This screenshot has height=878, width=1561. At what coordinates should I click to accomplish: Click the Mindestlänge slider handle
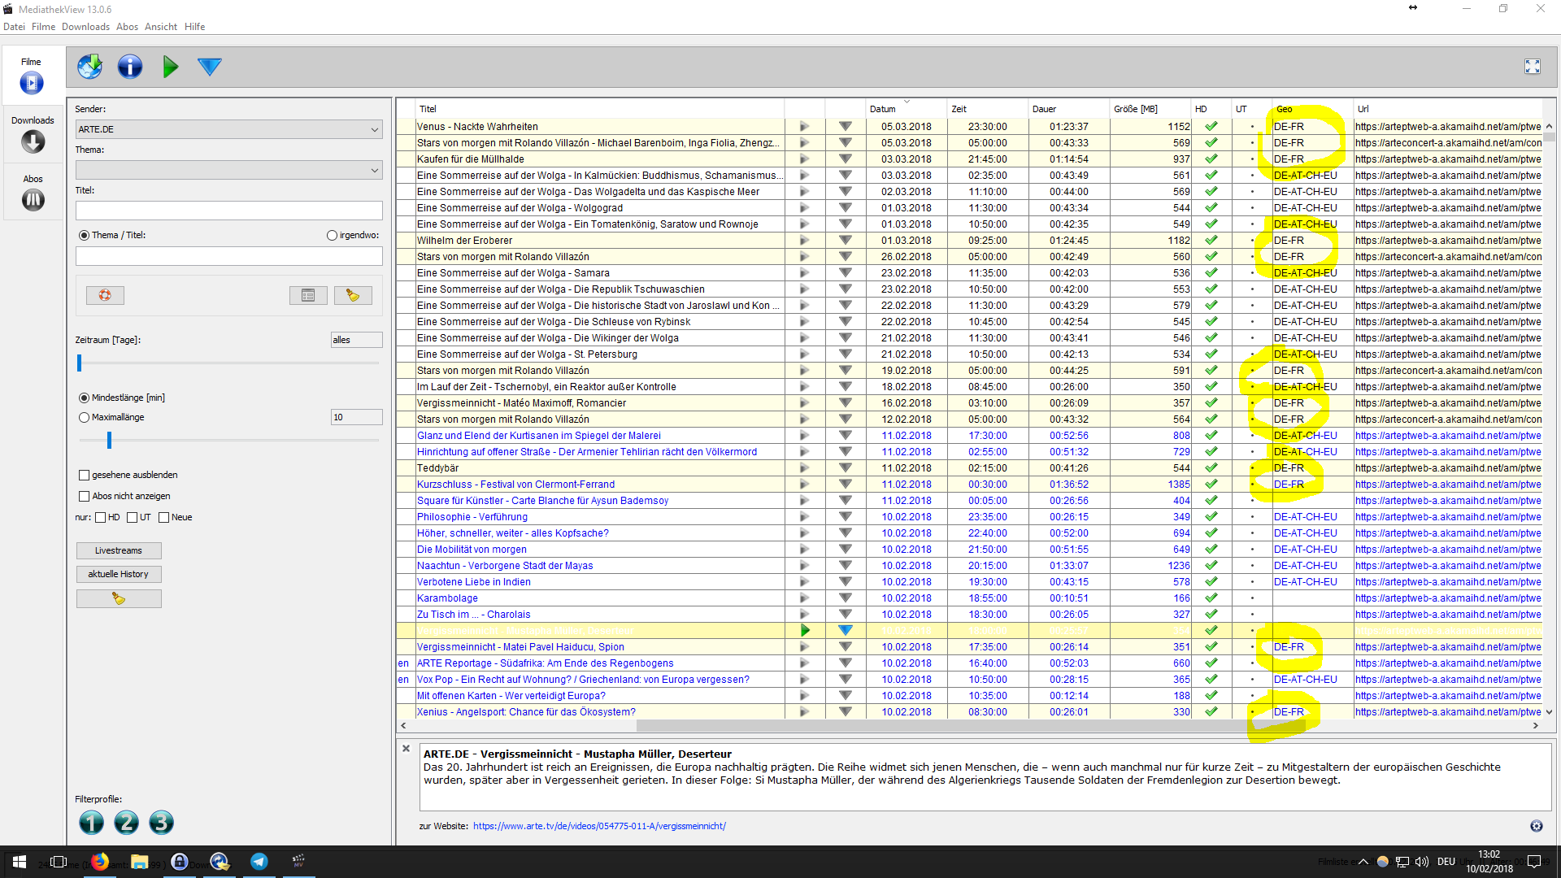109,440
